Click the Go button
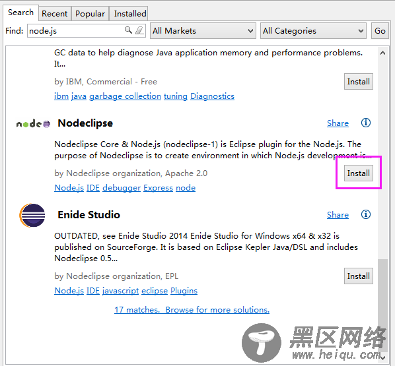395x366 pixels. [x=380, y=31]
